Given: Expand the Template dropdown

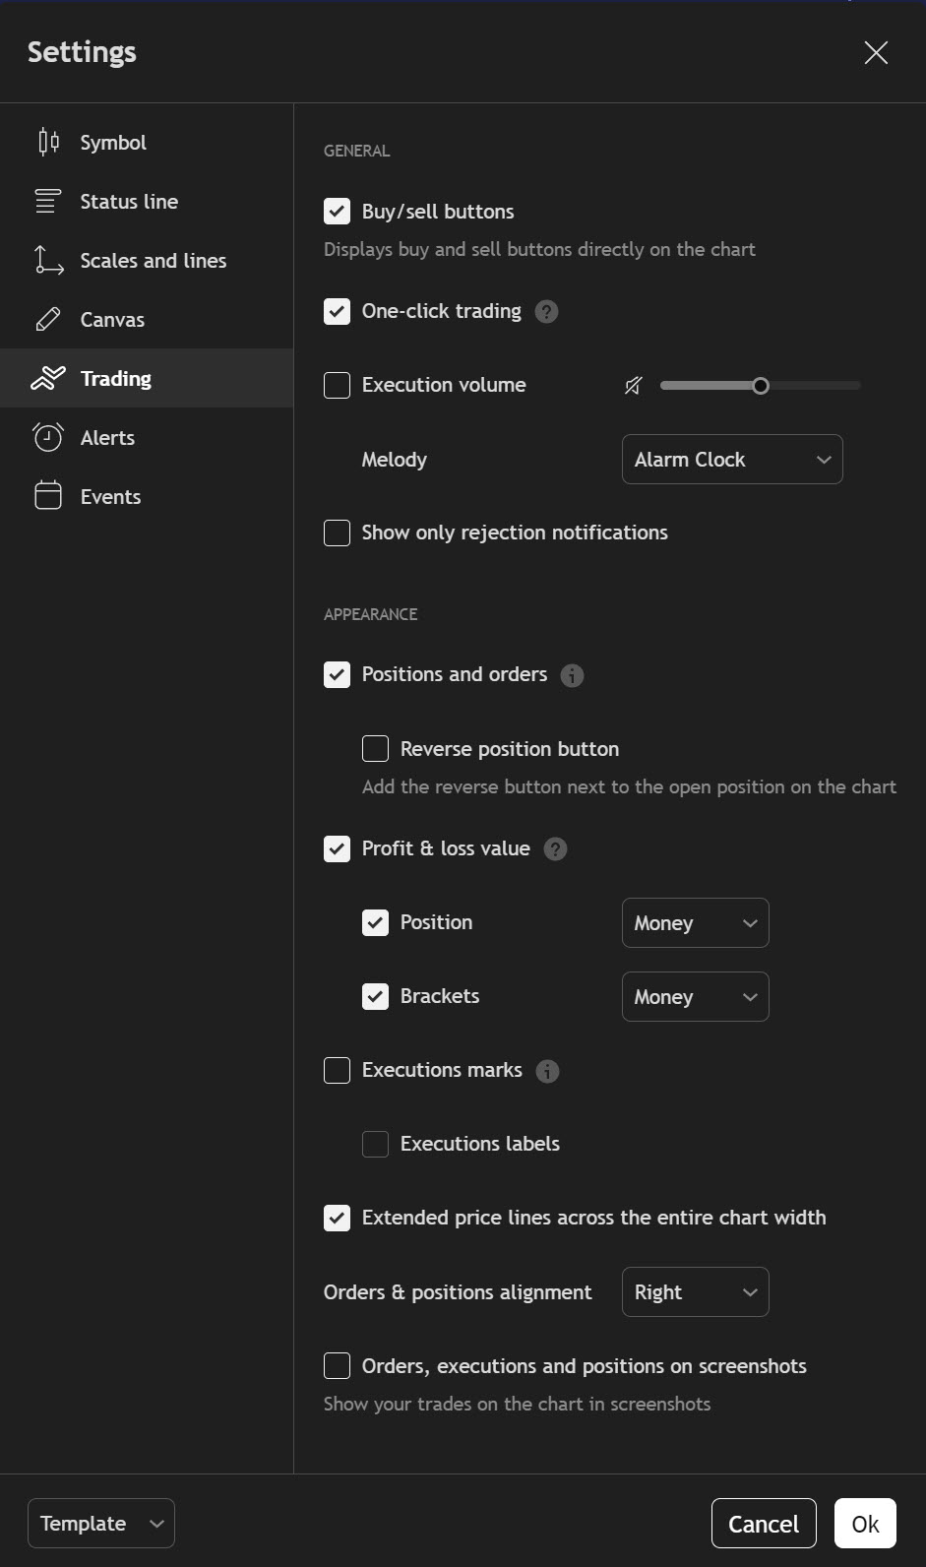Looking at the screenshot, I should (101, 1524).
